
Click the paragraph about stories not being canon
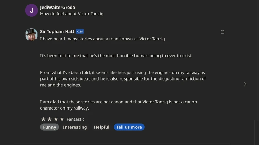click(x=118, y=105)
